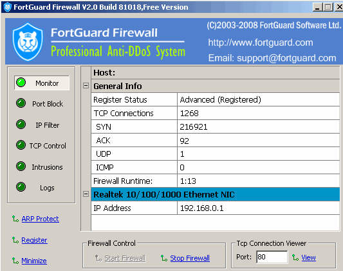
Task: Click the ACK value 92
Action: (259, 140)
